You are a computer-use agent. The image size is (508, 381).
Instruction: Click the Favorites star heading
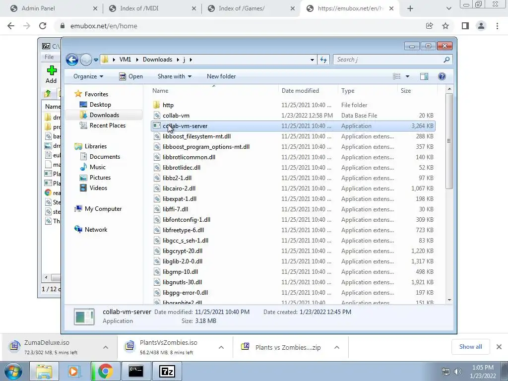tap(96, 94)
